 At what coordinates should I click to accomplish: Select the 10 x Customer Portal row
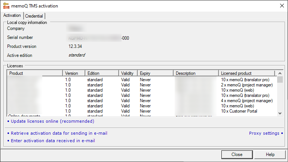[142, 111]
